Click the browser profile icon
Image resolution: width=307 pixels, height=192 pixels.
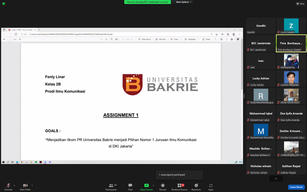(234, 34)
